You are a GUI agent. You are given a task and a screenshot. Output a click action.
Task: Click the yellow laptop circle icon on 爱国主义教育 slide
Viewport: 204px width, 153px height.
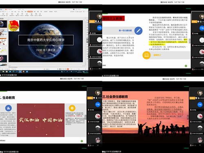(x=146, y=55)
